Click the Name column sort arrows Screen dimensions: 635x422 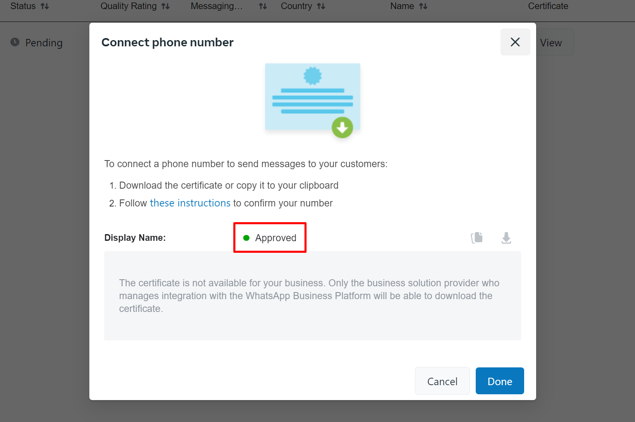423,6
